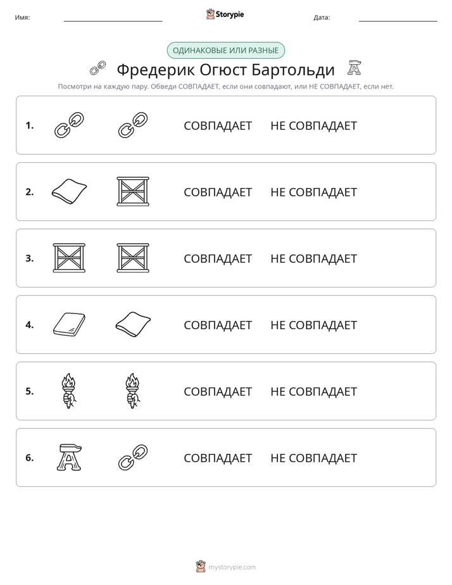
Task: Circle НЕ СОВПАДАЕТ in row 2
Action: tap(313, 192)
